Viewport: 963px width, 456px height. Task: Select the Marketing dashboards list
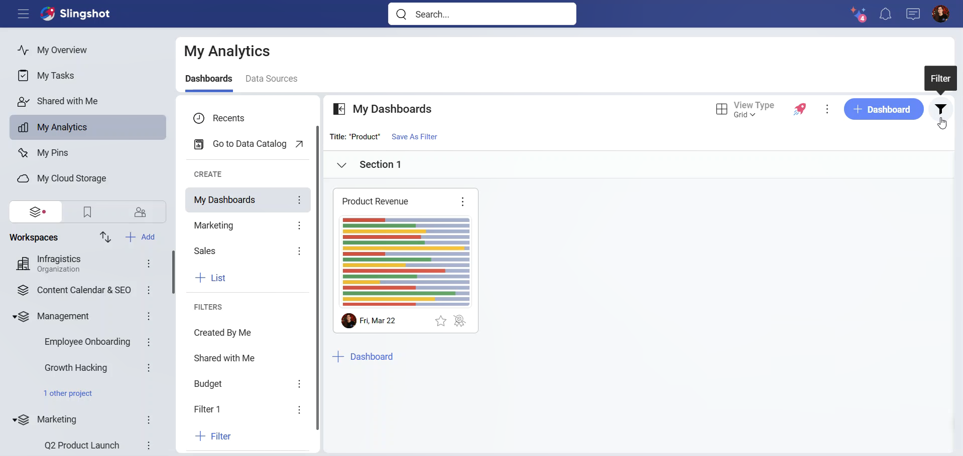pos(213,225)
